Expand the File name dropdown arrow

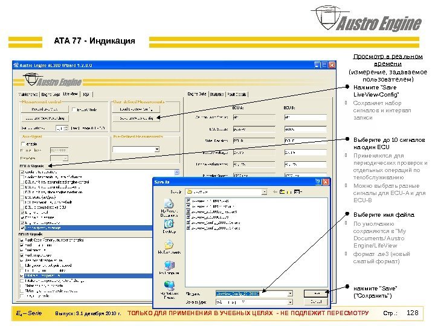pos(290,293)
